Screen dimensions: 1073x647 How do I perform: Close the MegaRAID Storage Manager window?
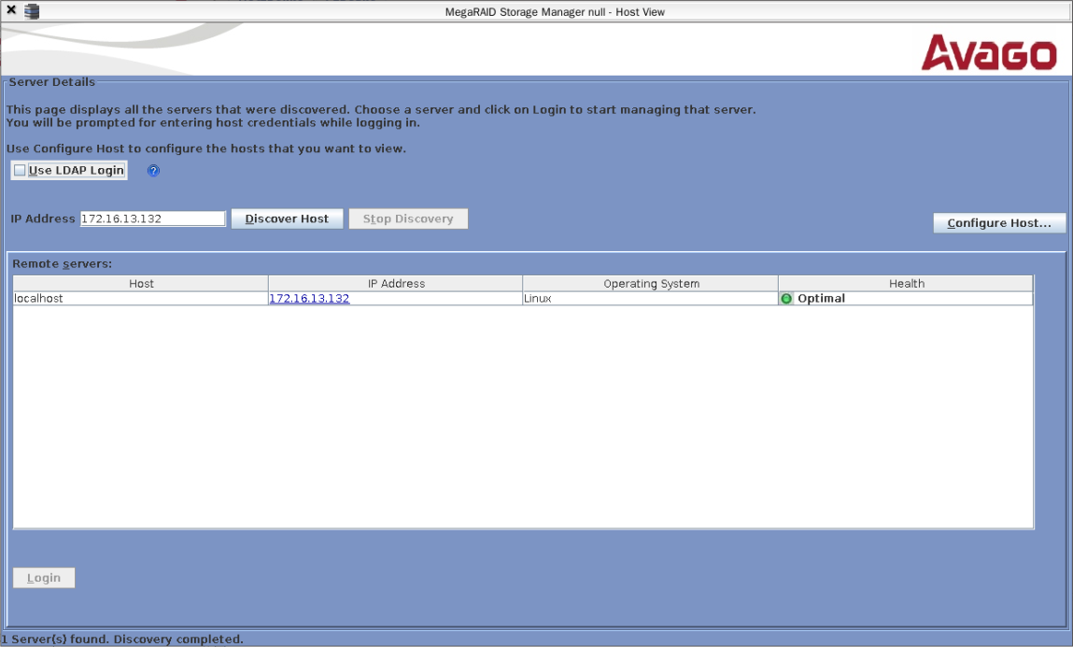point(11,11)
